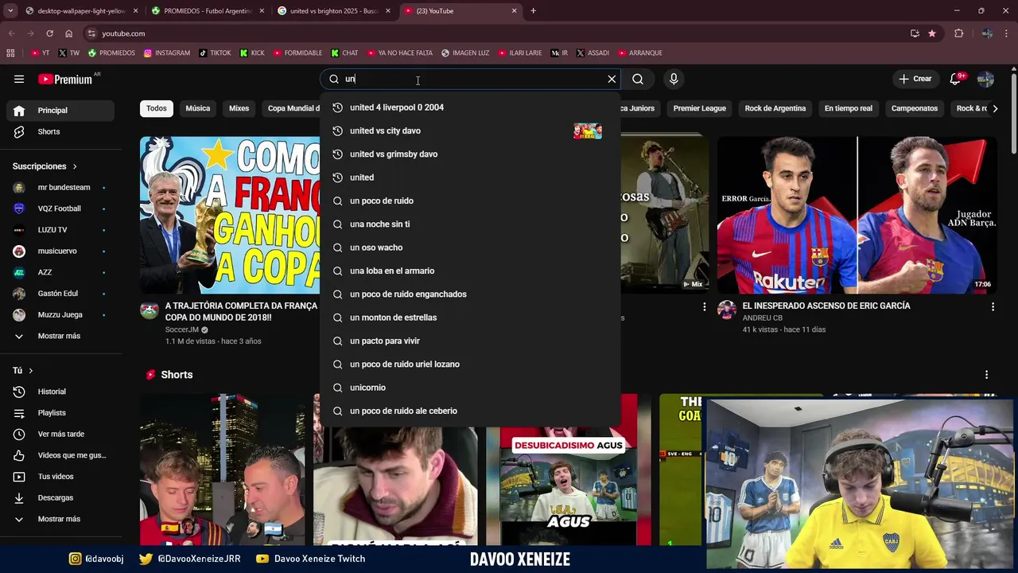Open Playlists in sidebar
This screenshot has width=1018, height=573.
(60, 413)
